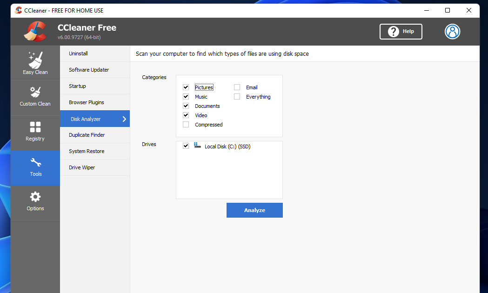Select the Tools wrench icon
Viewport: 488px width, 293px height.
(x=35, y=162)
